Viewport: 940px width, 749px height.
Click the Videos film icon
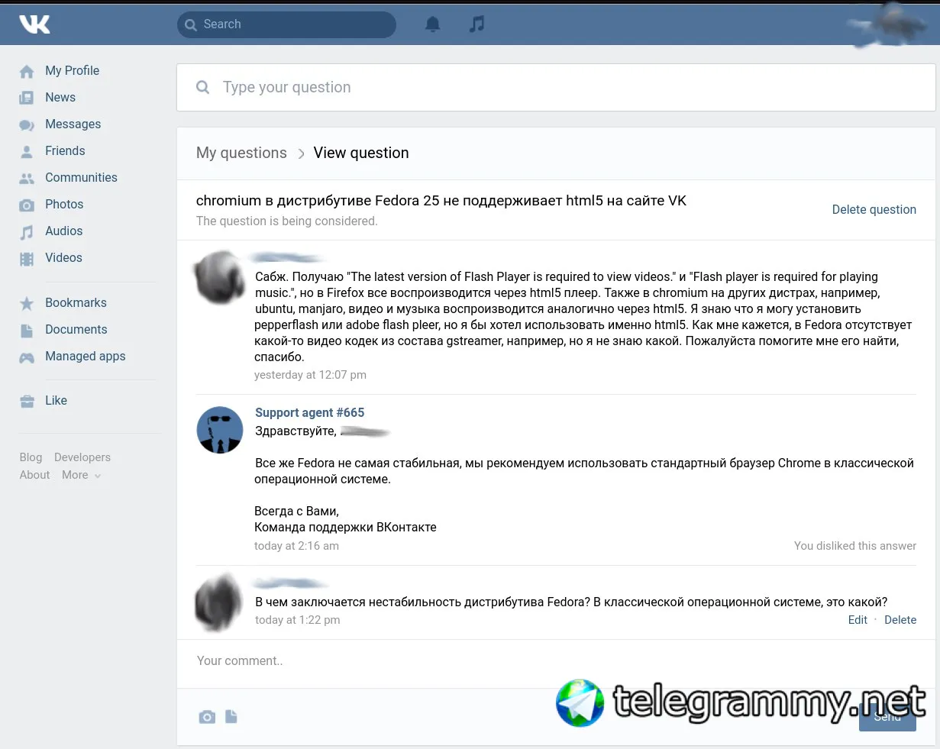[27, 259]
